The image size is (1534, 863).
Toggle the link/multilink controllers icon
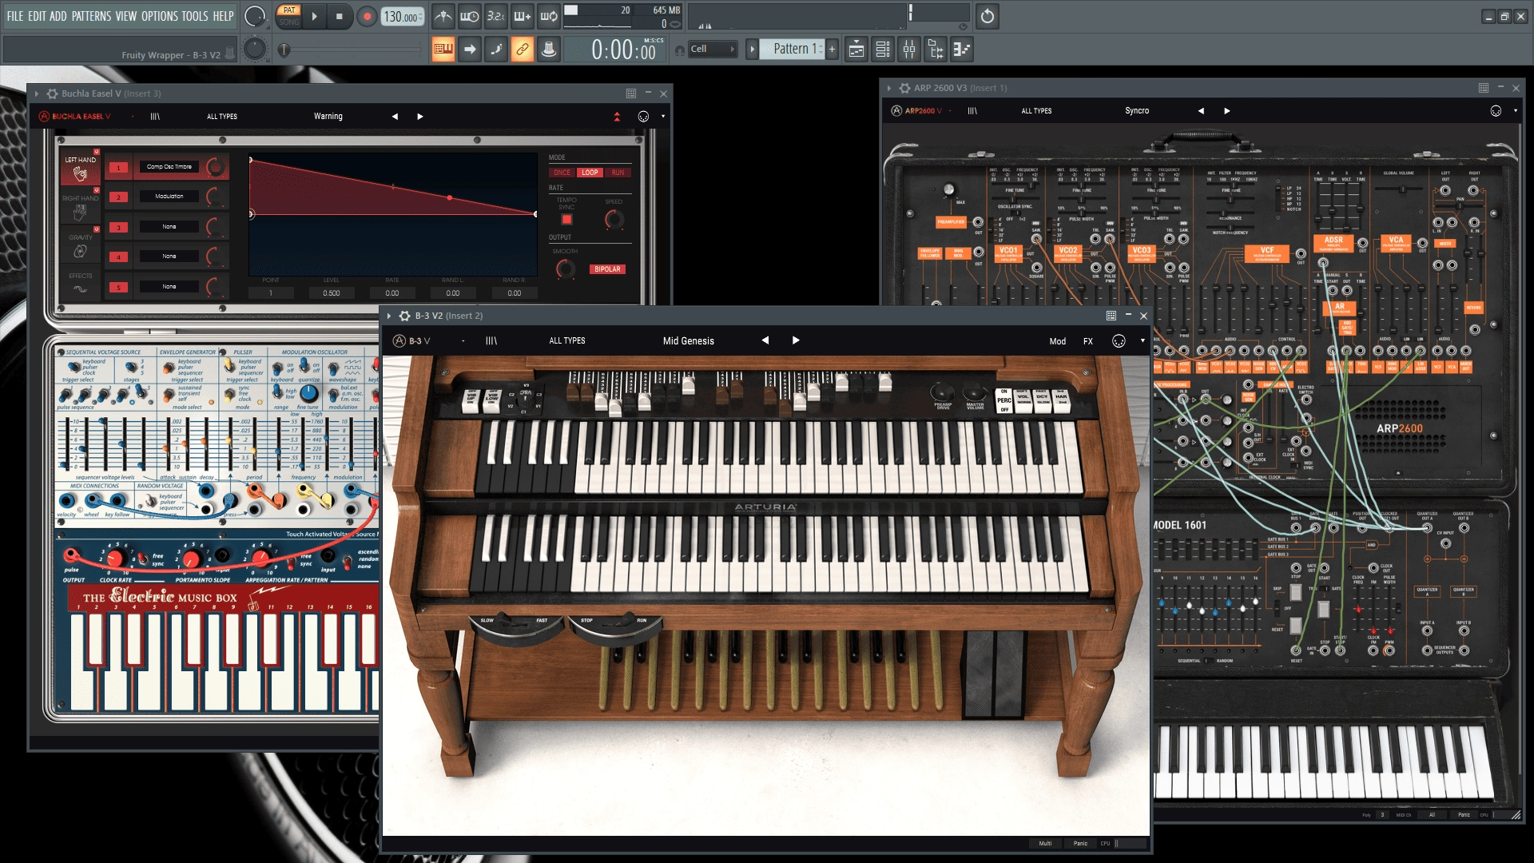click(x=523, y=50)
